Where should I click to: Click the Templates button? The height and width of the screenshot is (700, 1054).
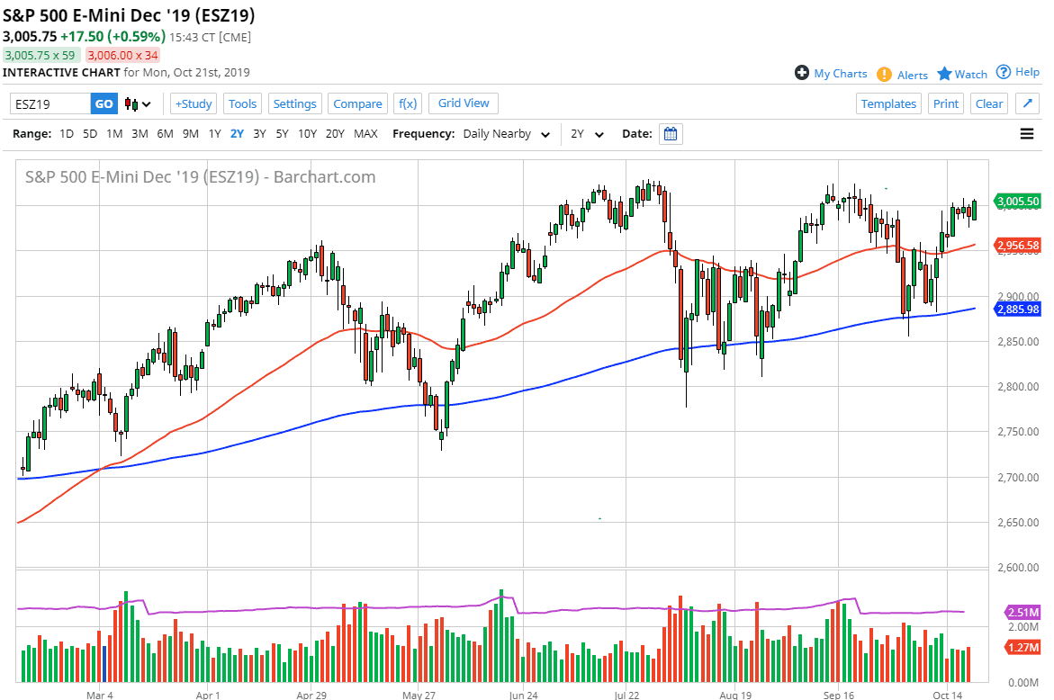pos(888,103)
